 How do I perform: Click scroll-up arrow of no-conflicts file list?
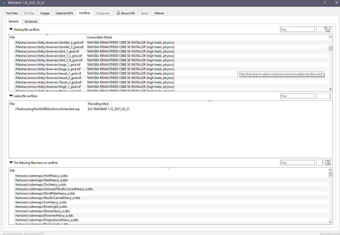(331, 170)
